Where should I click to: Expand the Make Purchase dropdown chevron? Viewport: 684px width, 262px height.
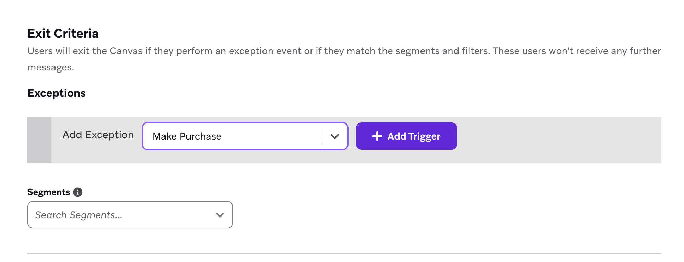(x=335, y=136)
